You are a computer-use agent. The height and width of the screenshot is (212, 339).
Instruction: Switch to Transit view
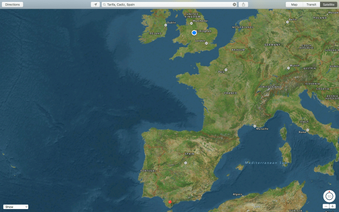coord(311,4)
